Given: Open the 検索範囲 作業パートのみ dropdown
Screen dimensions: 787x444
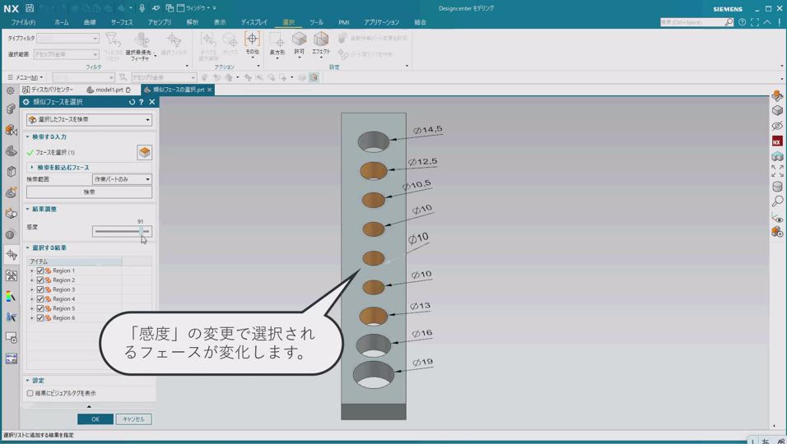Looking at the screenshot, I should point(122,179).
